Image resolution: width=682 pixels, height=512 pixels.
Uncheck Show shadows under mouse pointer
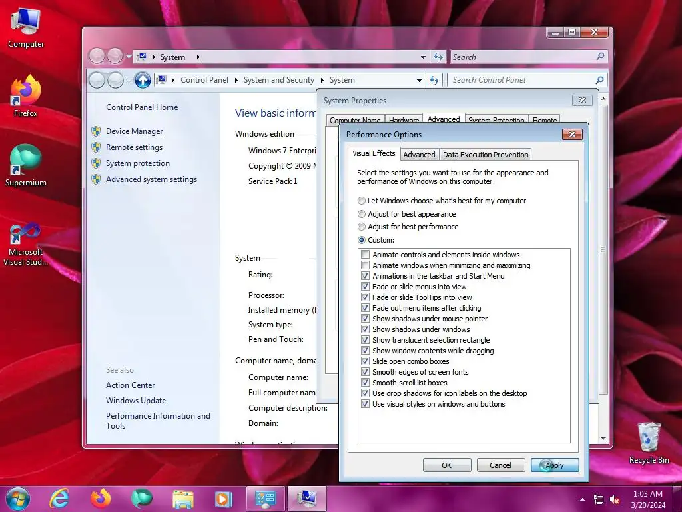point(366,319)
